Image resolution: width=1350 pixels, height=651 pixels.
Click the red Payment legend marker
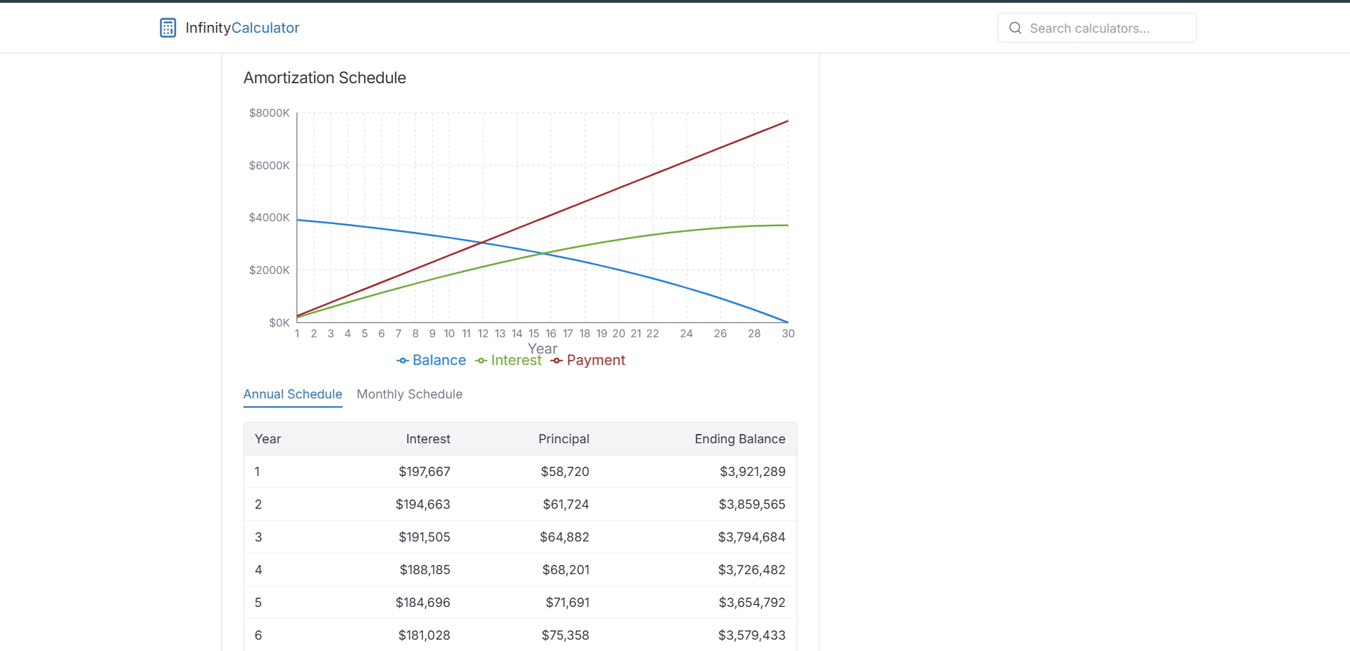[558, 360]
